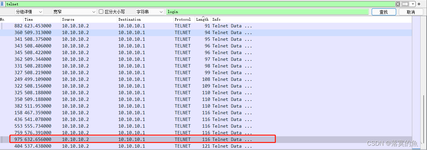Viewport: 427px width, 150px height.
Task: Apply display filter with the arrow icon
Action: click(x=405, y=4)
